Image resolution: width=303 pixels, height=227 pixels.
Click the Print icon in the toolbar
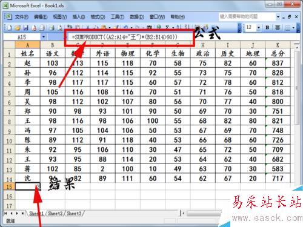click(x=52, y=27)
